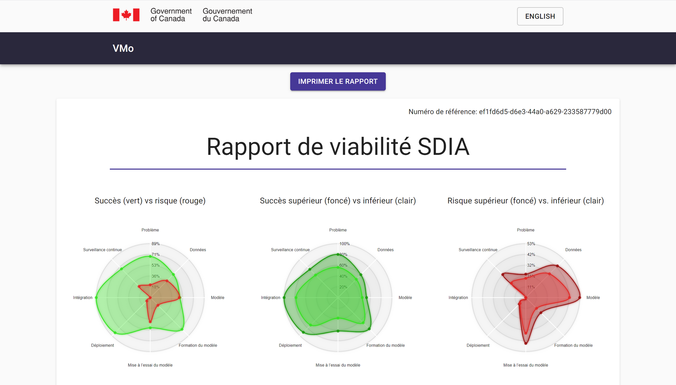Image resolution: width=676 pixels, height=385 pixels.
Task: Click the Rapport de viabilité SDIA heading
Action: tap(338, 147)
